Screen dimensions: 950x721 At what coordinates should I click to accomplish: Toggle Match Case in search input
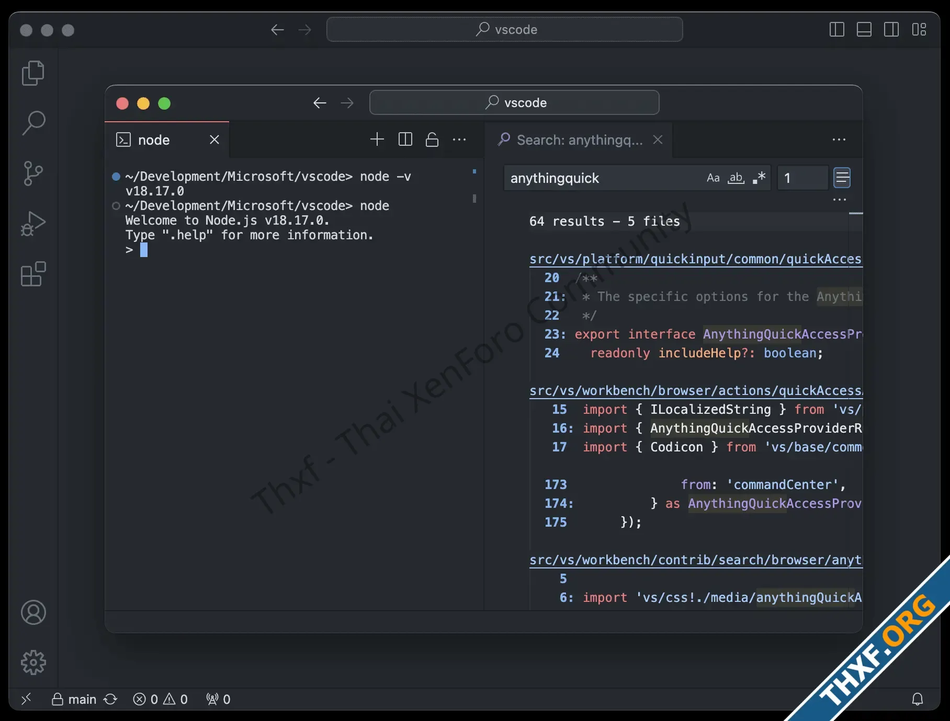coord(713,178)
